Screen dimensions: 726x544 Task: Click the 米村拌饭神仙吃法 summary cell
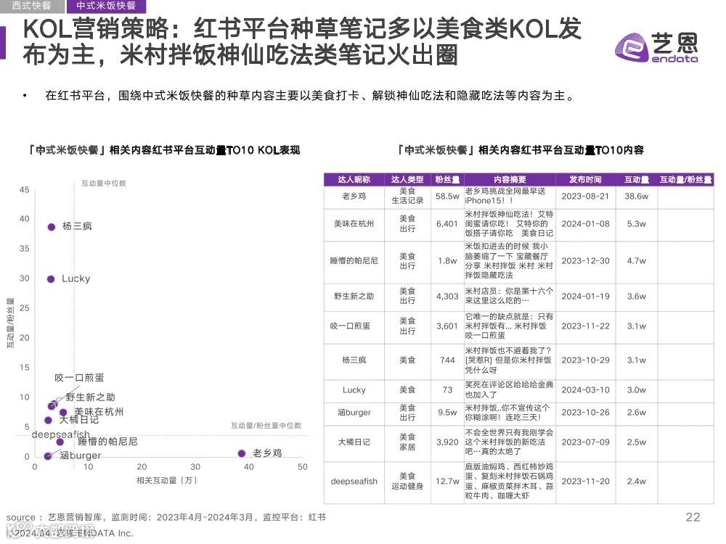click(510, 224)
